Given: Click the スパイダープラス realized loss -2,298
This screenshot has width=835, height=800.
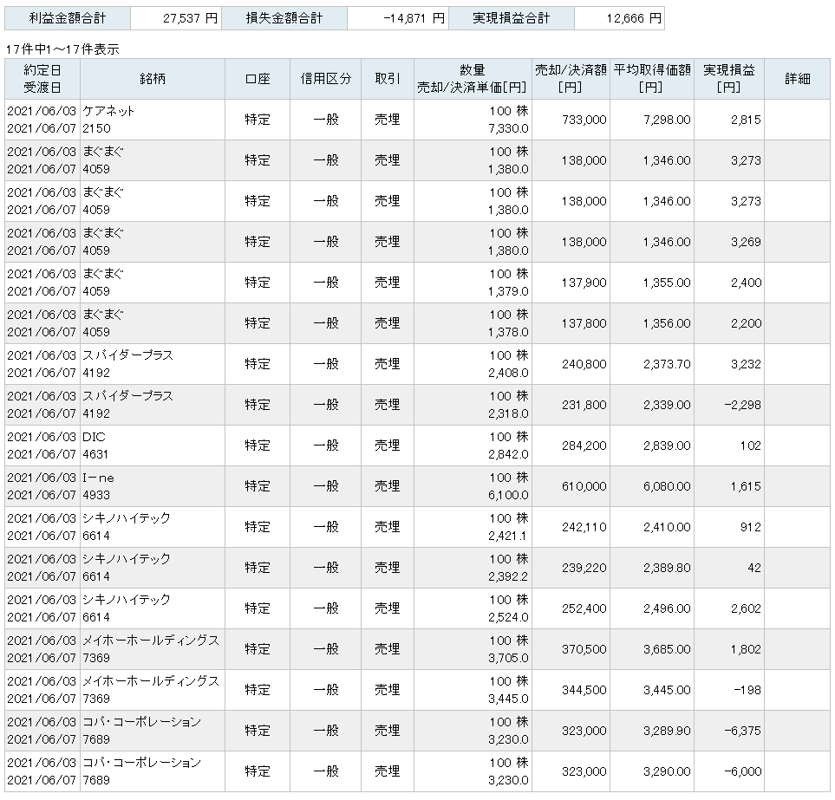Looking at the screenshot, I should point(742,405).
